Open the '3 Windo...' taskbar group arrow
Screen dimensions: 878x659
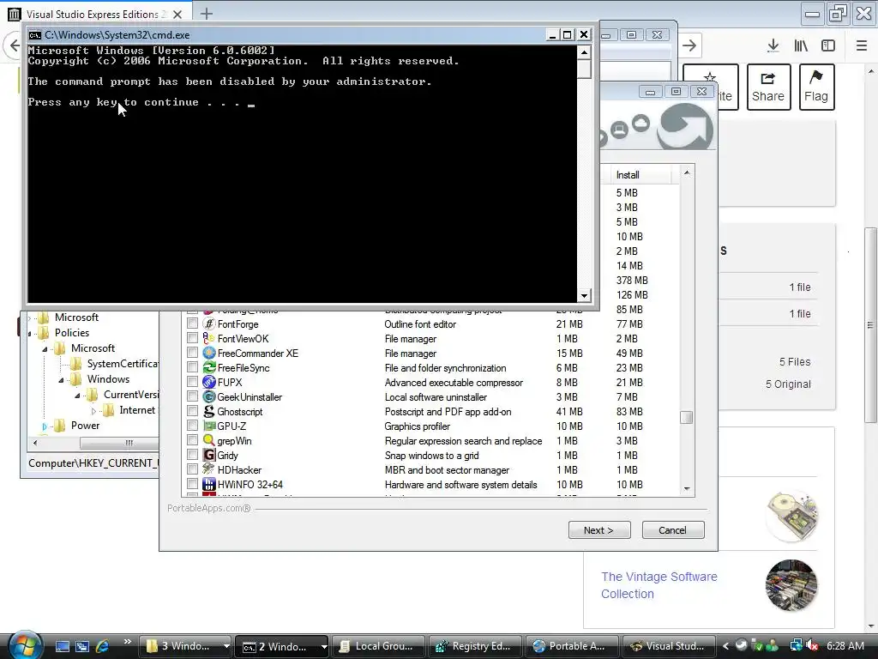(226, 646)
